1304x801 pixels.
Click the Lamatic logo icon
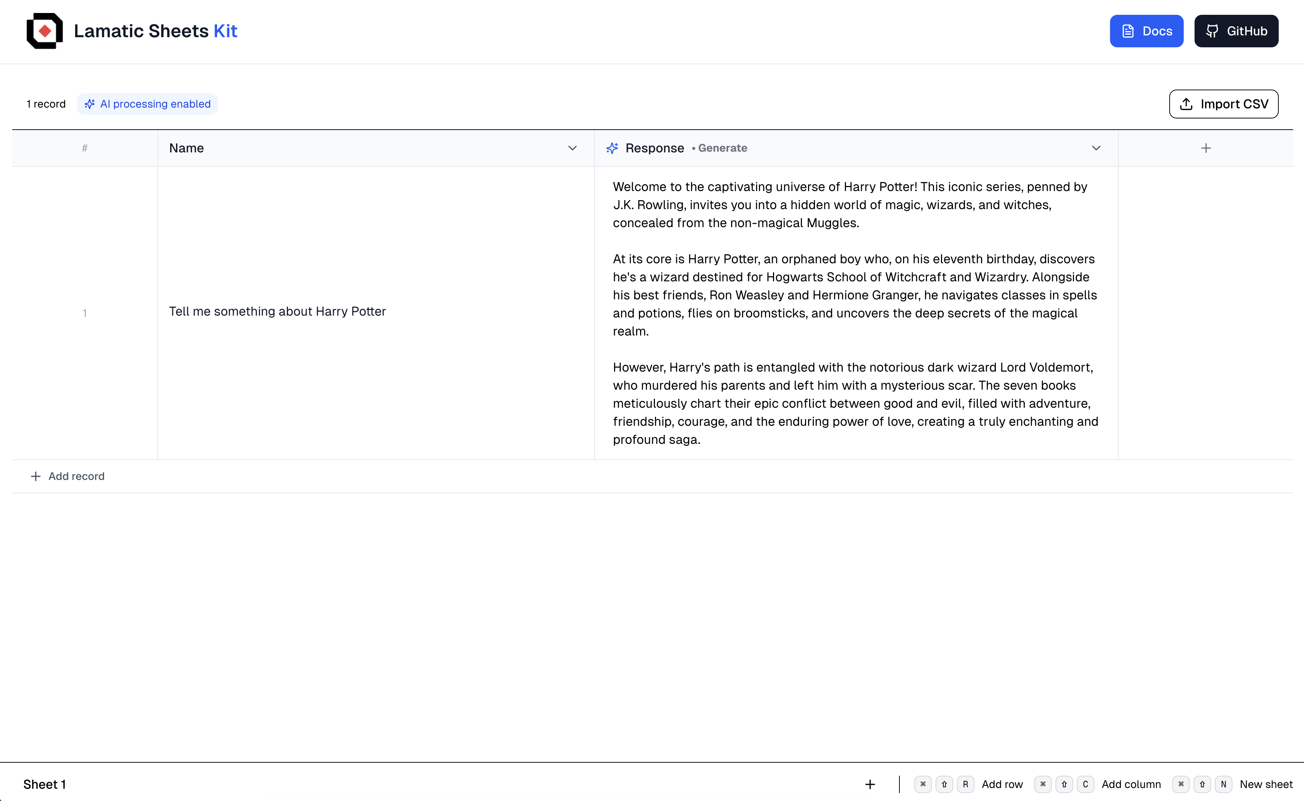click(44, 31)
